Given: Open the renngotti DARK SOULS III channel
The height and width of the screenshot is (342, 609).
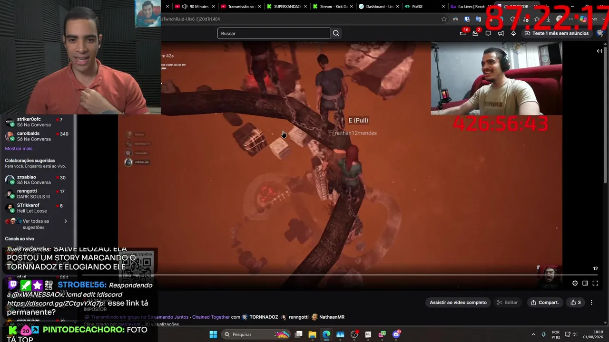Looking at the screenshot, I should coord(36,194).
